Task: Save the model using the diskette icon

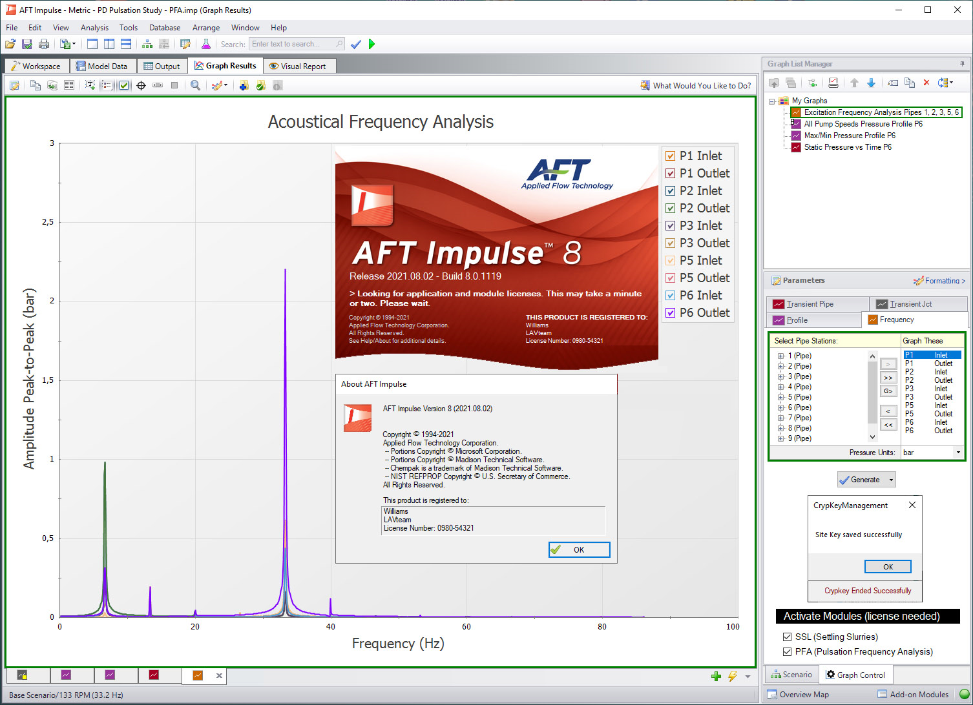Action: point(27,44)
